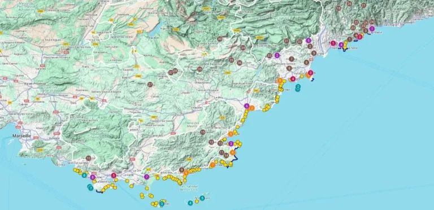
Task: Click teal marker number 5
Action: pos(202,198)
